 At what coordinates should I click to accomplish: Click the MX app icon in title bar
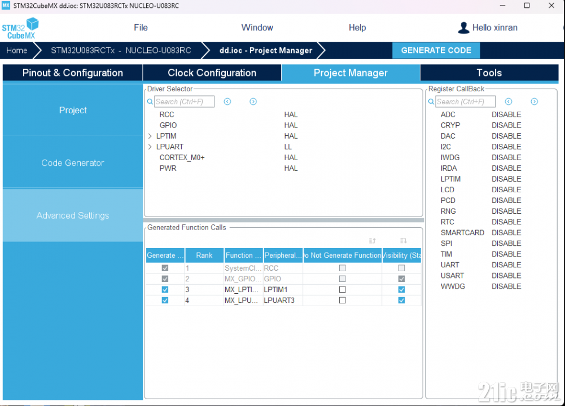pos(6,6)
